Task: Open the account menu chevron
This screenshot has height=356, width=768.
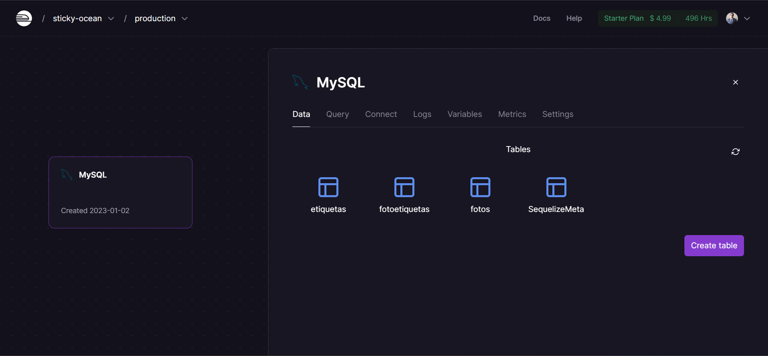Action: click(747, 19)
